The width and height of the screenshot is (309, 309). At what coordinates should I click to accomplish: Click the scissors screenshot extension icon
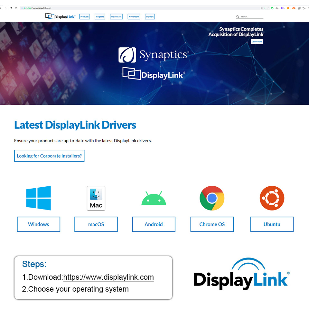(277, 8)
